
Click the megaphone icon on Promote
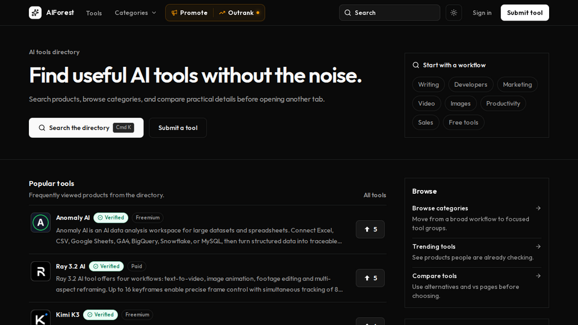(x=175, y=13)
